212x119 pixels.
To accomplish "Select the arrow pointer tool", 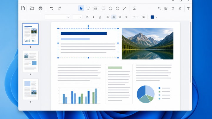I will 81,8.
